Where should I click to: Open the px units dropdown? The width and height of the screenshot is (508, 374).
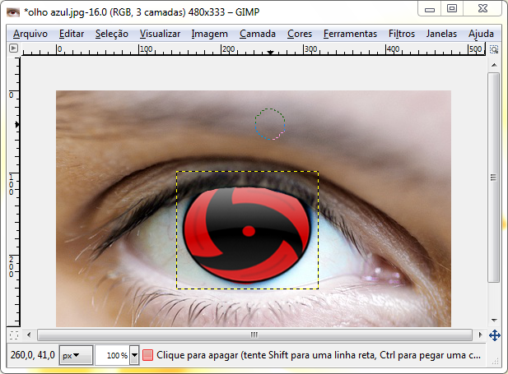(x=76, y=355)
